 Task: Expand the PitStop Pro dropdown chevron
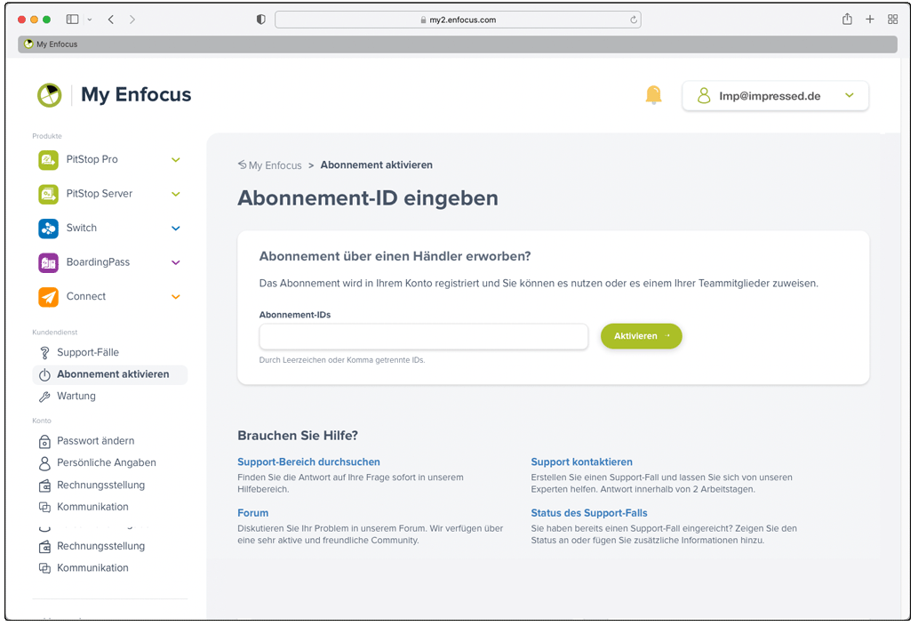coord(174,159)
